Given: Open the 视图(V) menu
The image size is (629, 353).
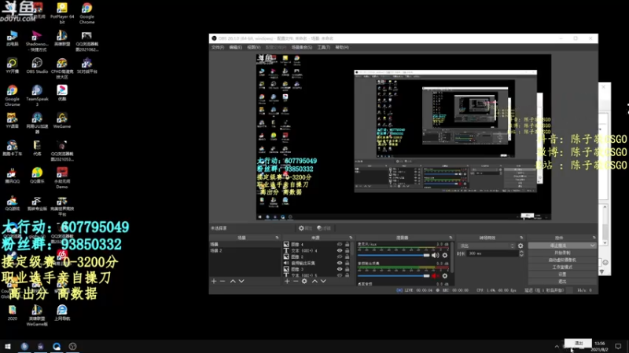Looking at the screenshot, I should (x=253, y=47).
